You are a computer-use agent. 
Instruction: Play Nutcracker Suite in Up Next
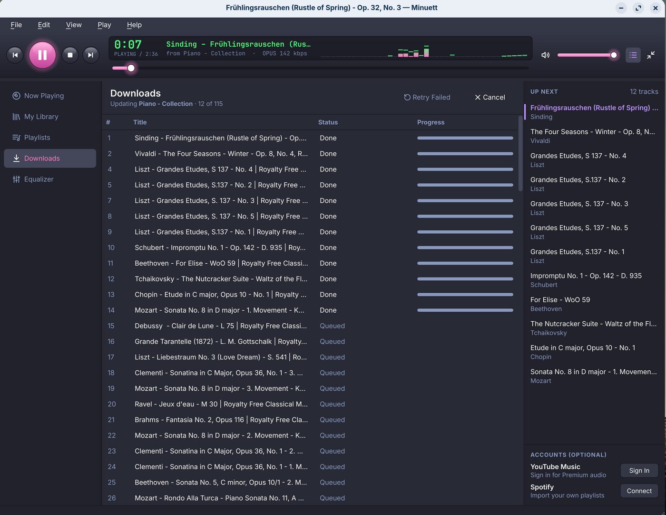click(x=594, y=328)
